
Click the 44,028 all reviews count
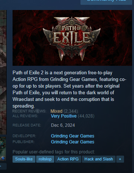pyautogui.click(x=86, y=116)
